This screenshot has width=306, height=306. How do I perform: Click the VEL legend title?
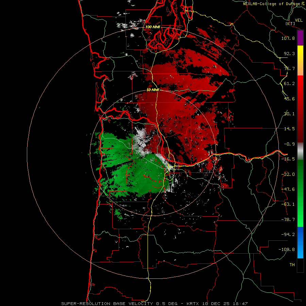point(299,20)
